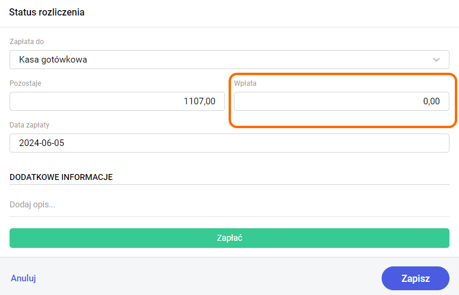Save using the Zapisz button
Screen dimensions: 459x295
coord(415,278)
